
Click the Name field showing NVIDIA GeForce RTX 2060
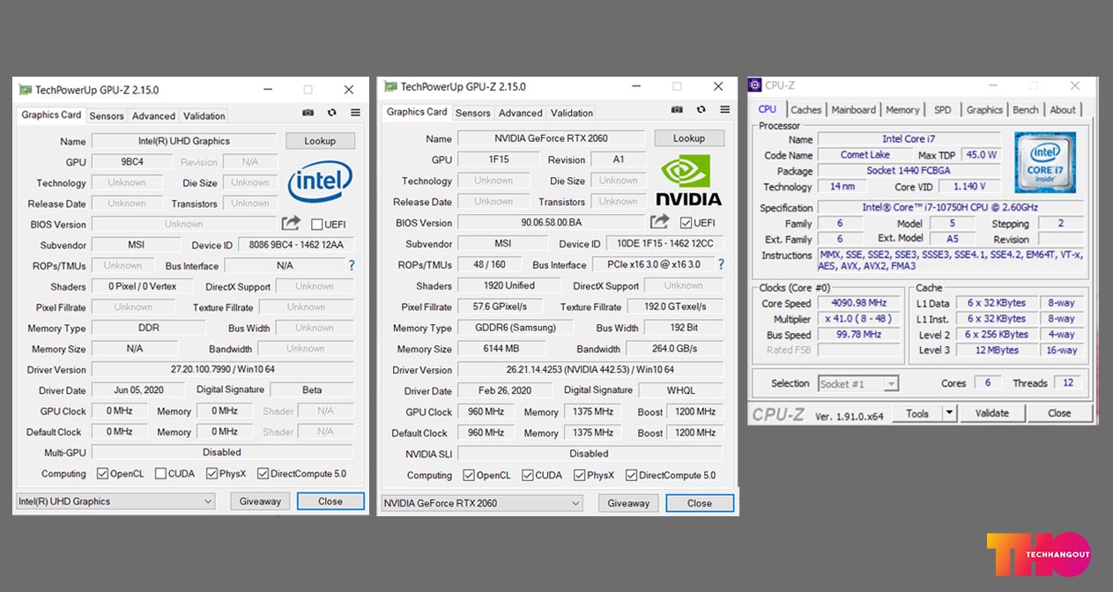[x=553, y=138]
